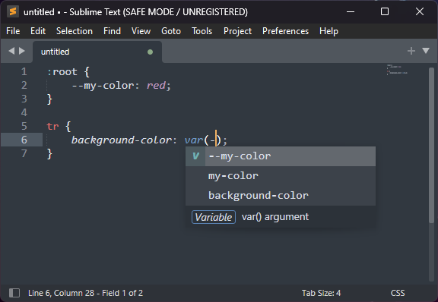Click line number 3 in gutter
Screen dimensions: 438x302
(24, 99)
